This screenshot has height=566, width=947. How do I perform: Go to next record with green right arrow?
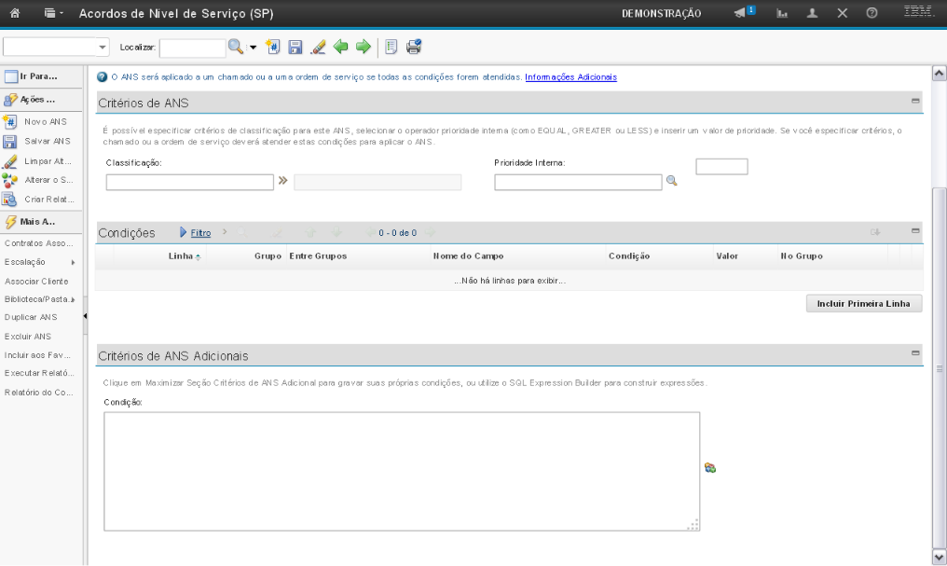coord(363,47)
